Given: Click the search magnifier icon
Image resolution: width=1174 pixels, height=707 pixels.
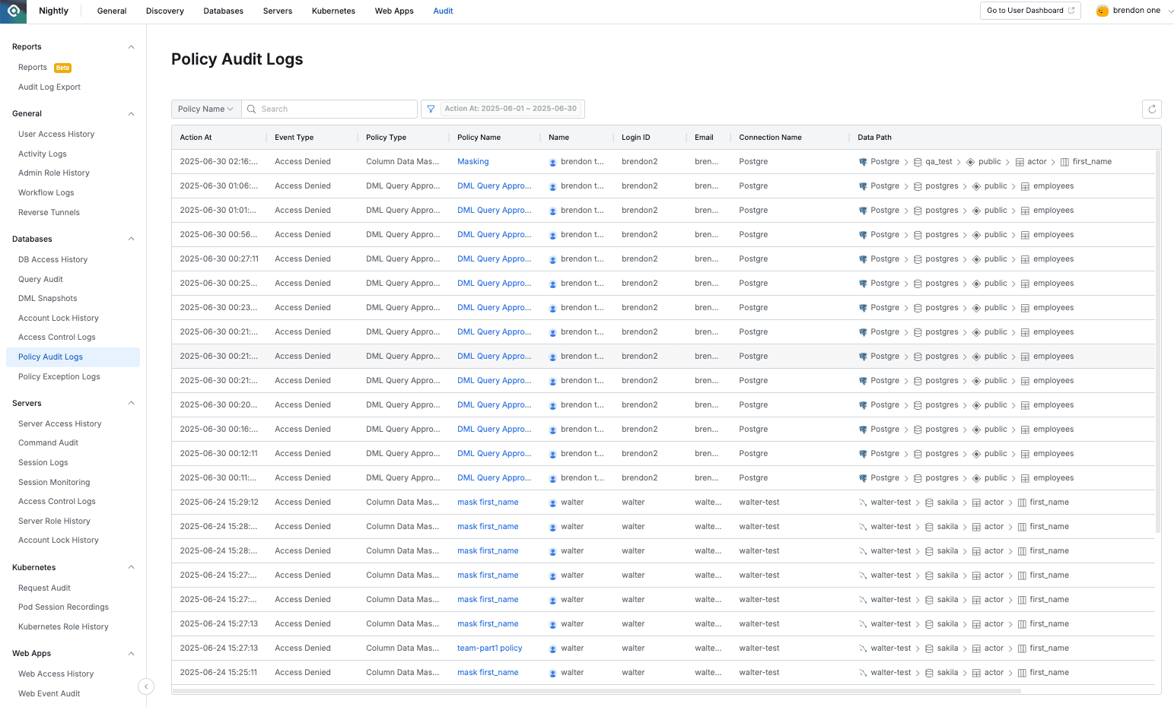Looking at the screenshot, I should click(x=251, y=109).
